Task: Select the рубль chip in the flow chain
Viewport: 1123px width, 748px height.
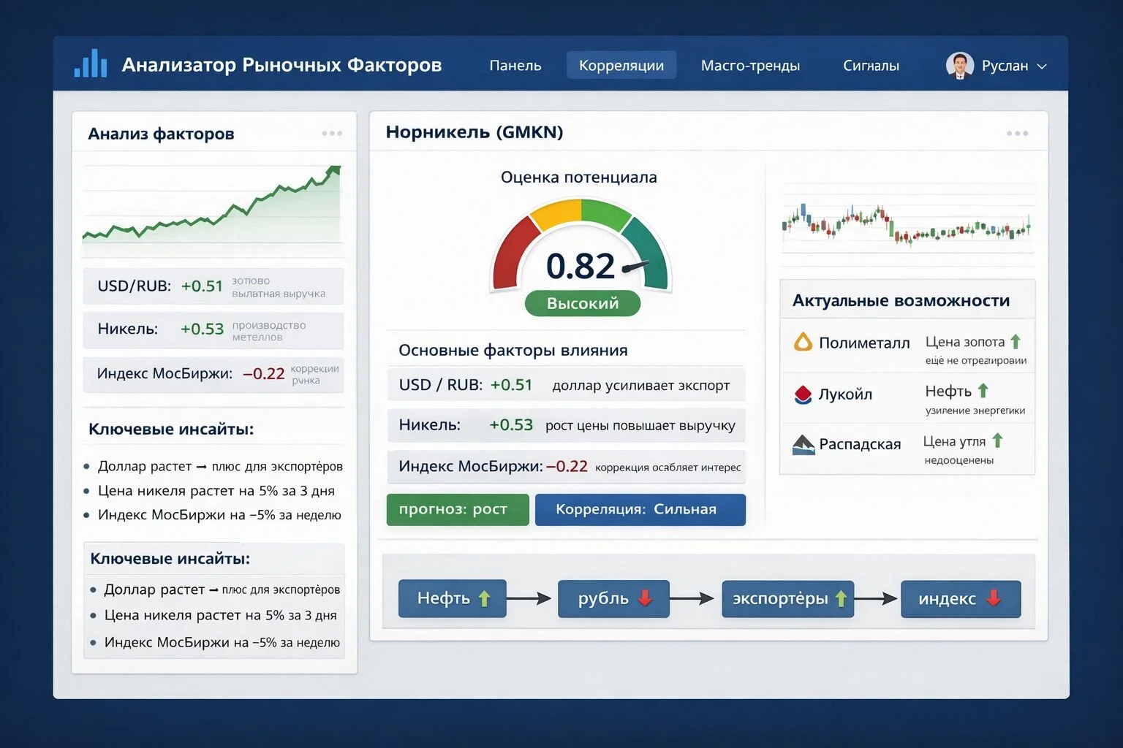Action: 613,598
